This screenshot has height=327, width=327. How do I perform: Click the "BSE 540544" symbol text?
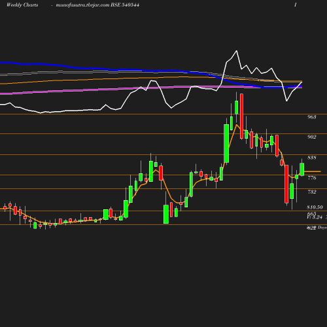pos(125,5)
